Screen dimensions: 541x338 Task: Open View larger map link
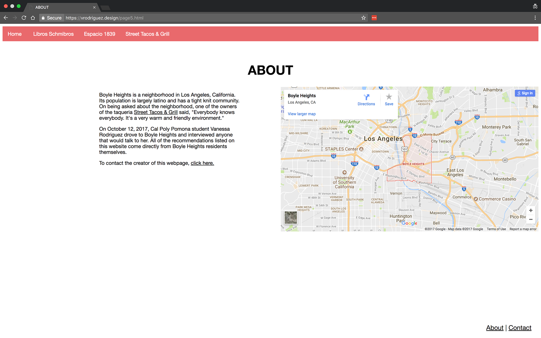(x=301, y=114)
